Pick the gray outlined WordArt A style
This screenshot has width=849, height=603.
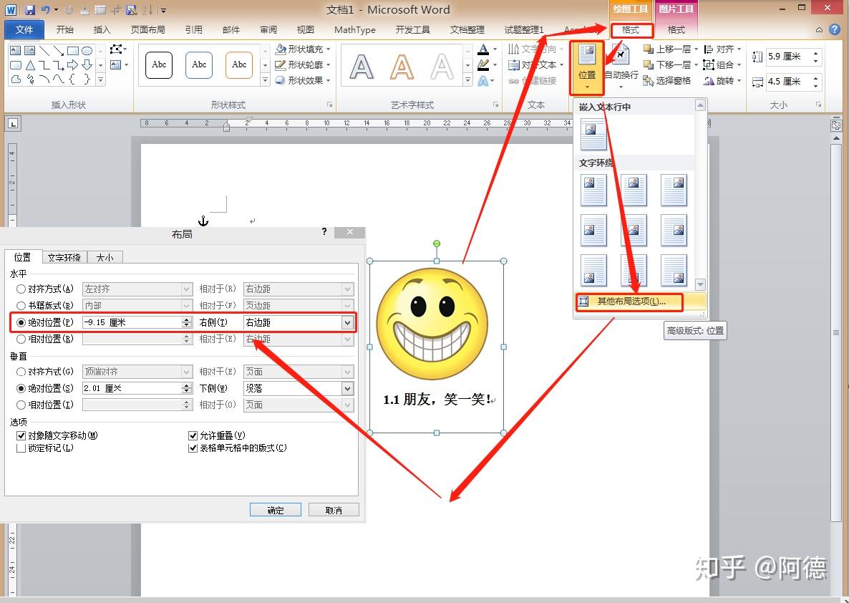click(x=362, y=67)
